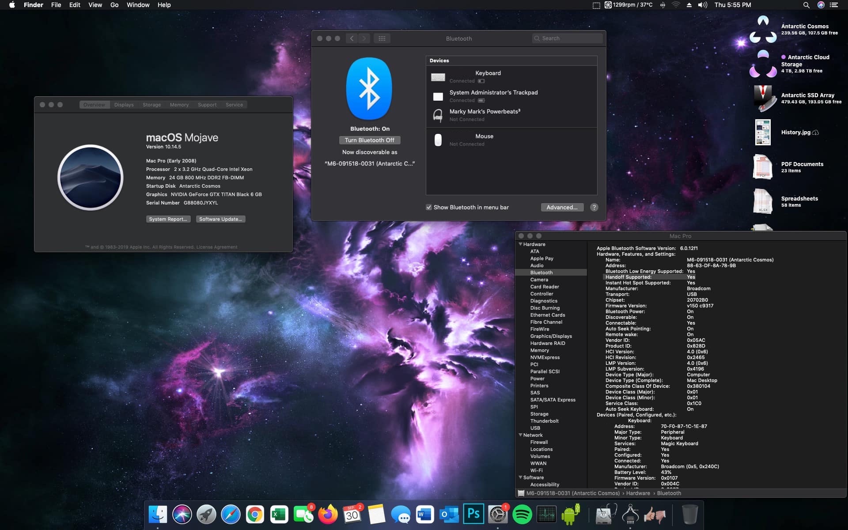Viewport: 848px width, 530px height.
Task: Open the Window menu
Action: click(138, 5)
